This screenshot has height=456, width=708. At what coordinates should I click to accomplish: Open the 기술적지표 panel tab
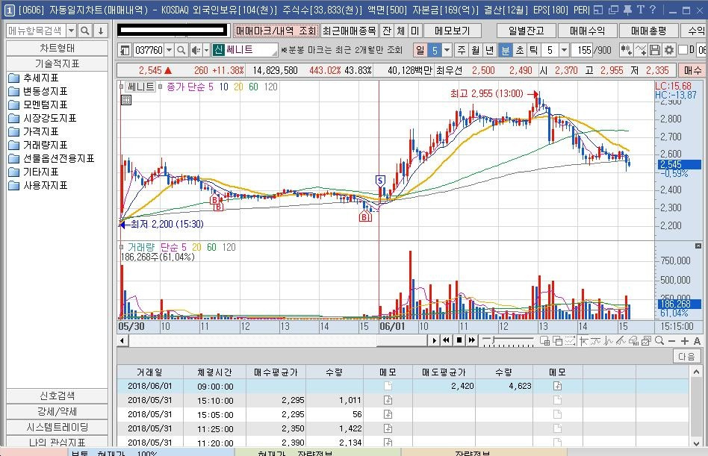click(57, 63)
